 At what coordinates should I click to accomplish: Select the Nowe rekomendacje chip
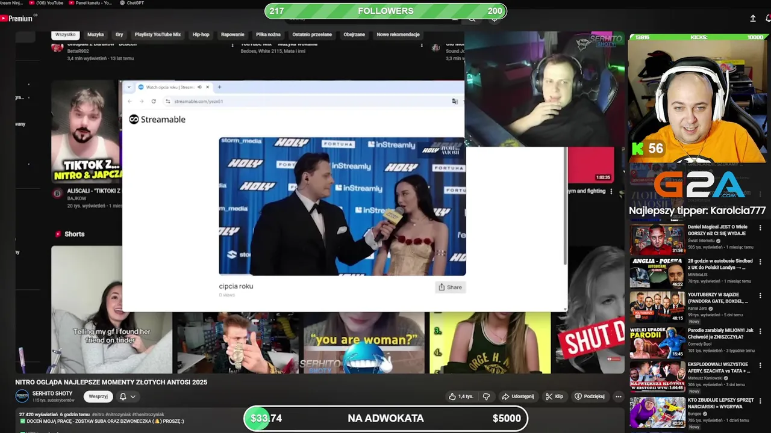point(398,35)
